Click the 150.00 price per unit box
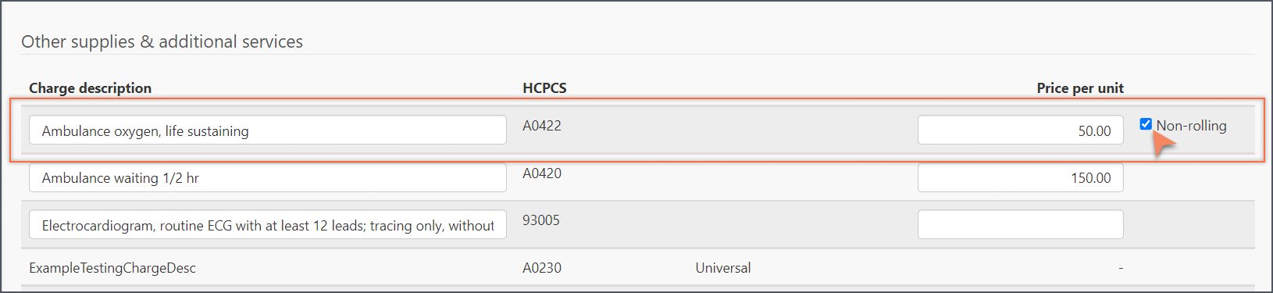The width and height of the screenshot is (1273, 293). (1021, 177)
